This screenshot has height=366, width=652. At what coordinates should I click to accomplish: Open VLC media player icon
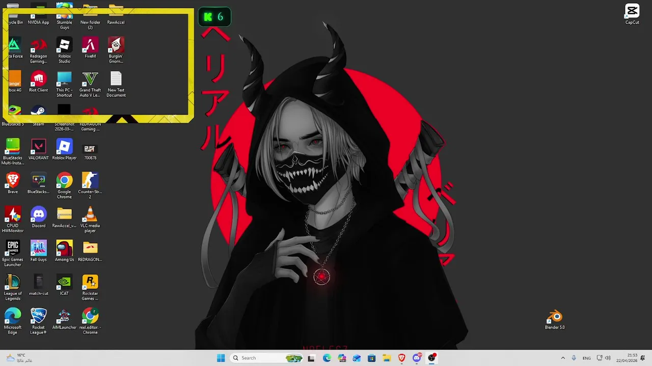[x=90, y=220]
